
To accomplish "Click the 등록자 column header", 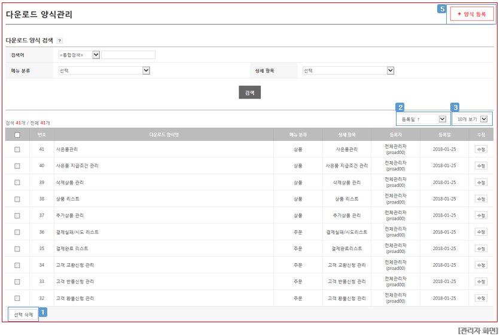I will [395, 135].
